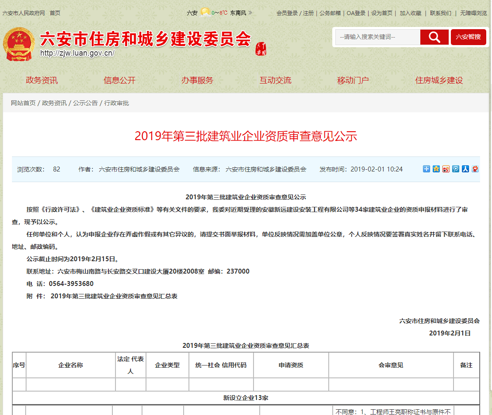Viewport: 492px width, 415px height.
Task: Open the 会员登录 link
Action: tap(287, 13)
